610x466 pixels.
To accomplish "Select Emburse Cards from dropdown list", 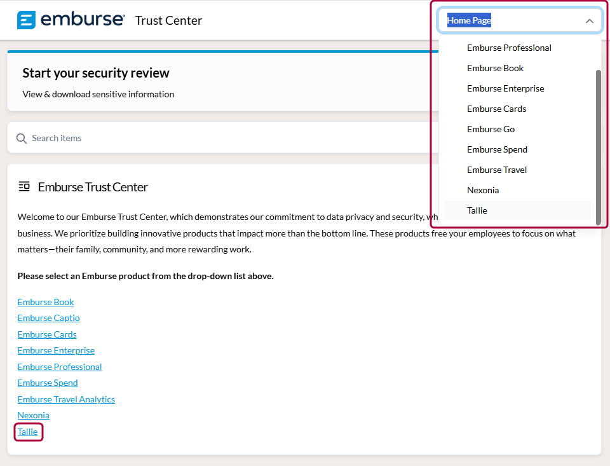I will (x=517, y=109).
